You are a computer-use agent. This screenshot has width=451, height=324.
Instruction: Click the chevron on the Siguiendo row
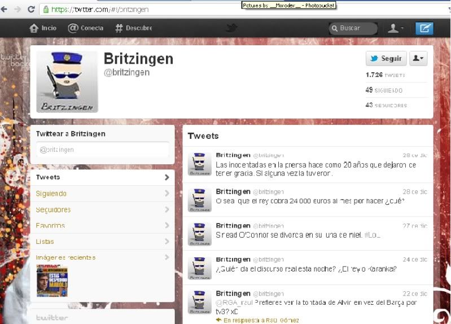click(167, 194)
